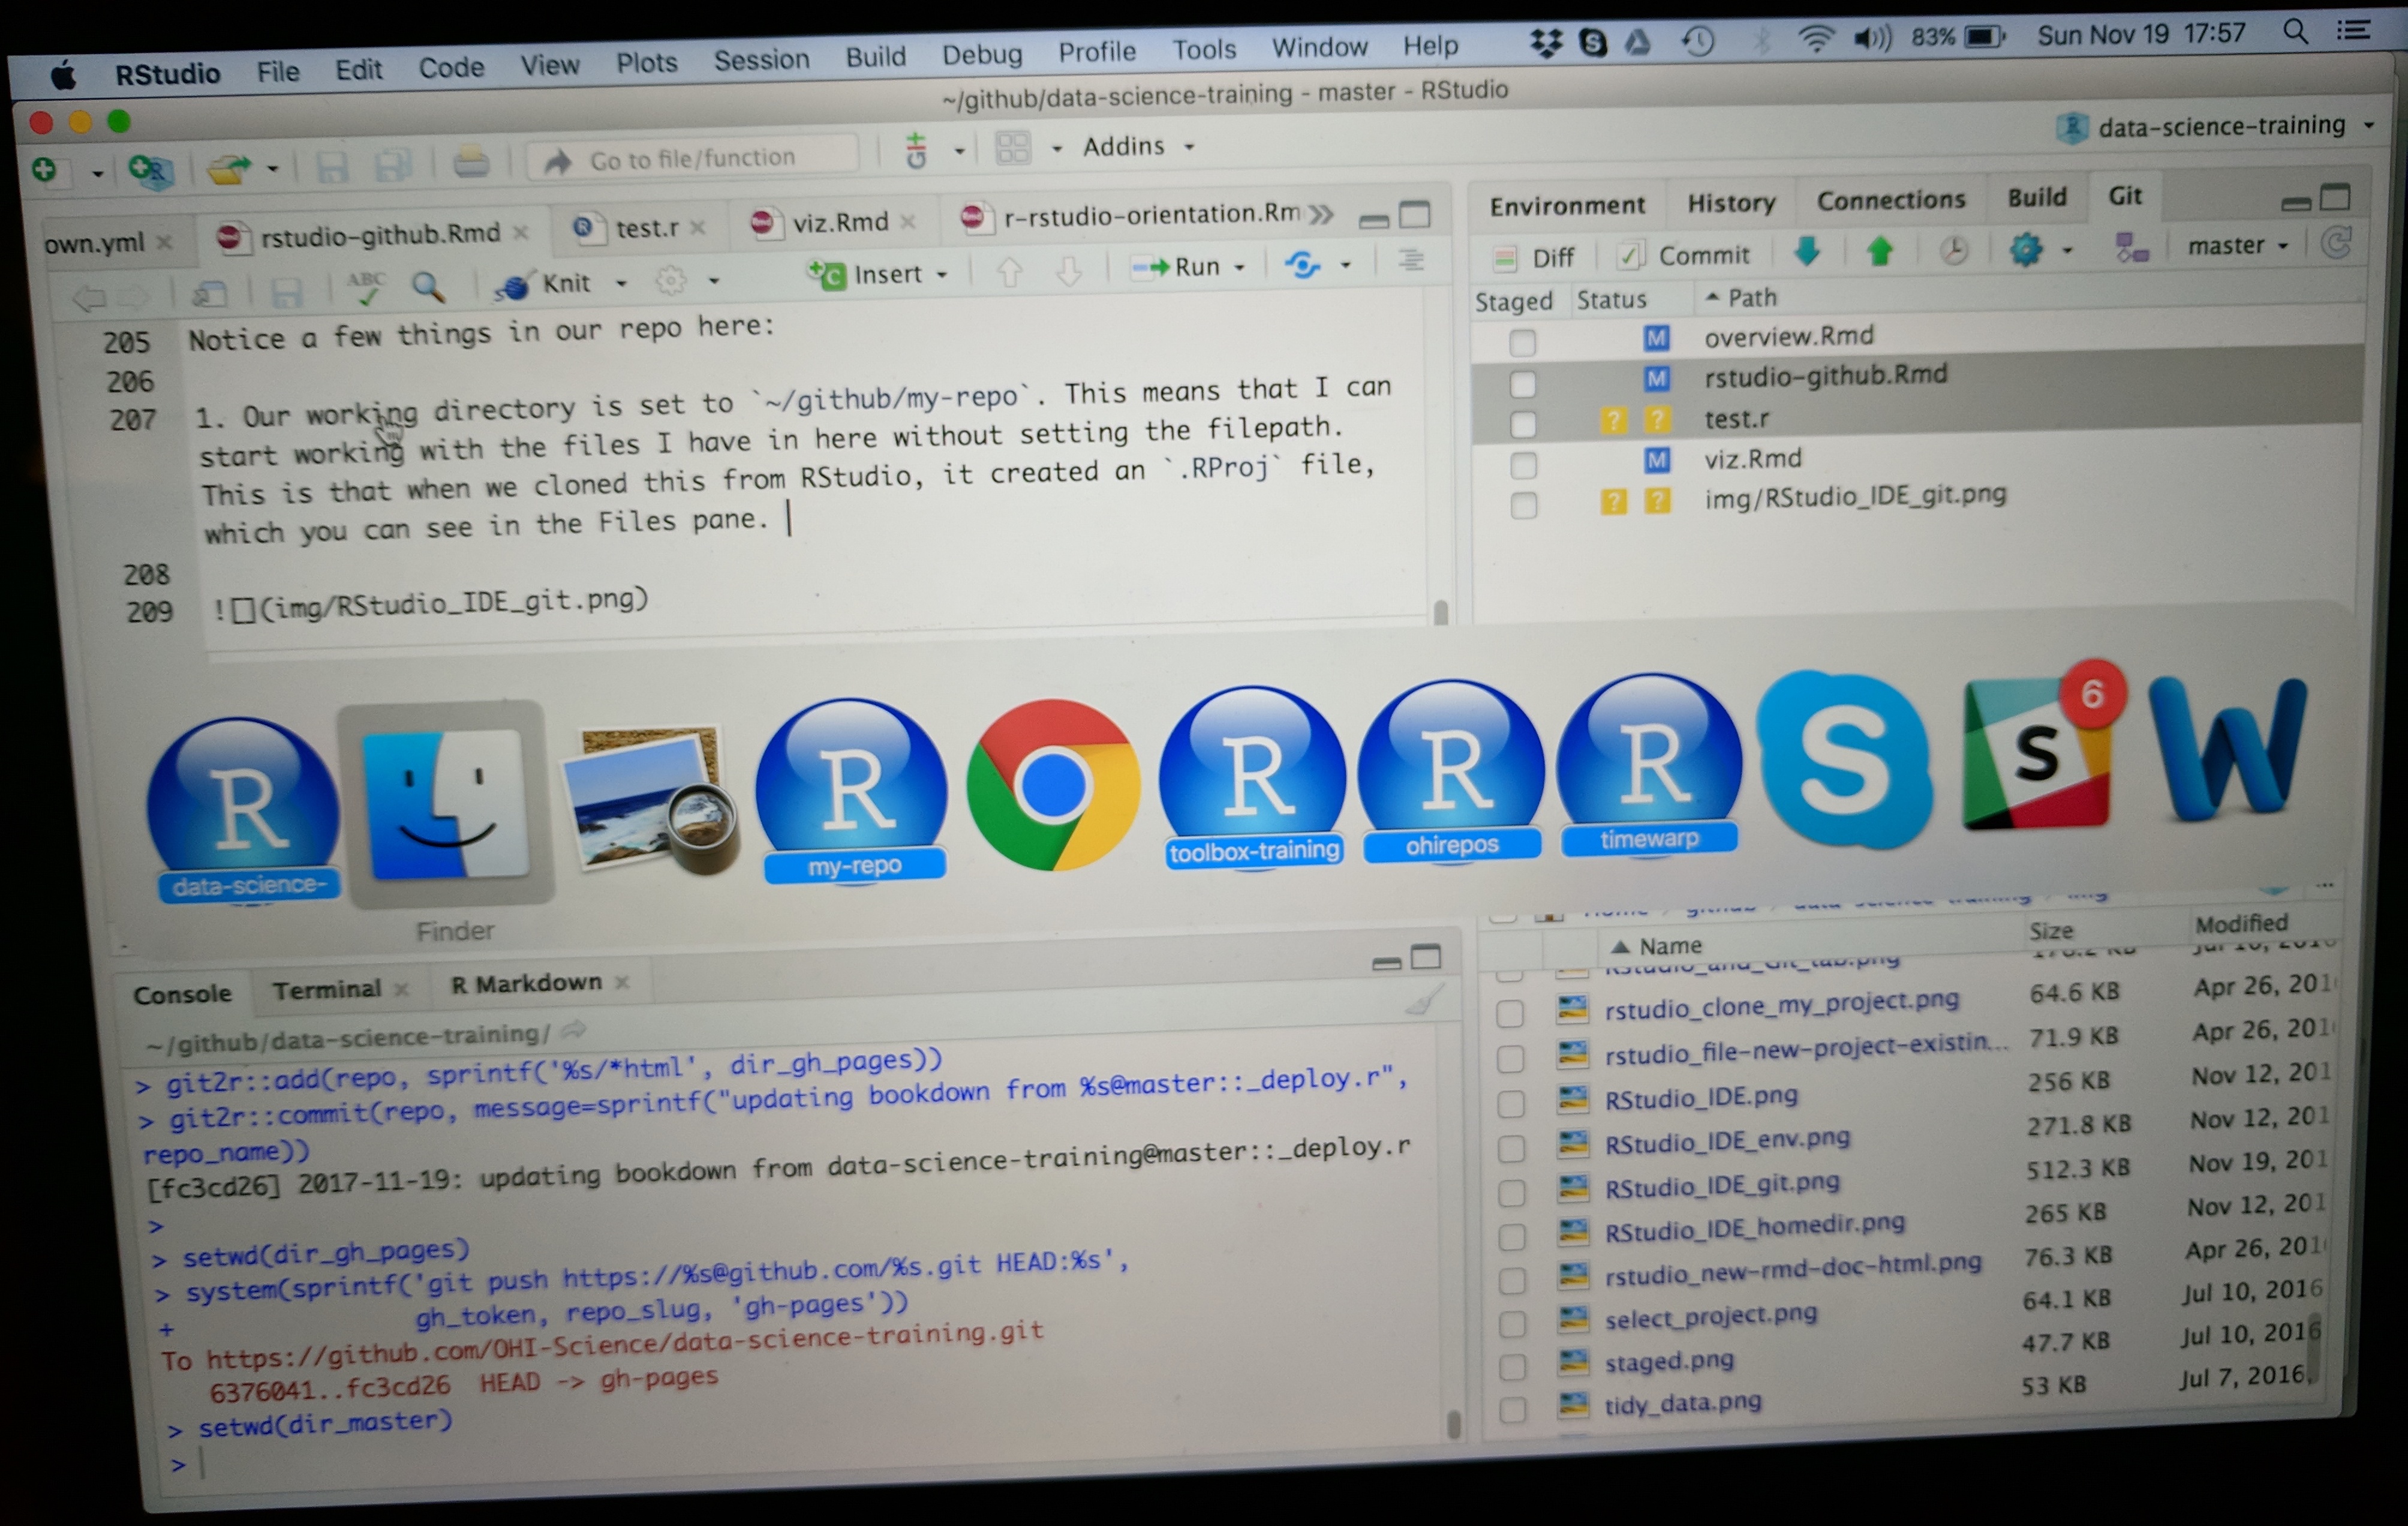Screen dimensions: 2408x1526
Task: Open the Addins dropdown
Action: tap(1138, 147)
